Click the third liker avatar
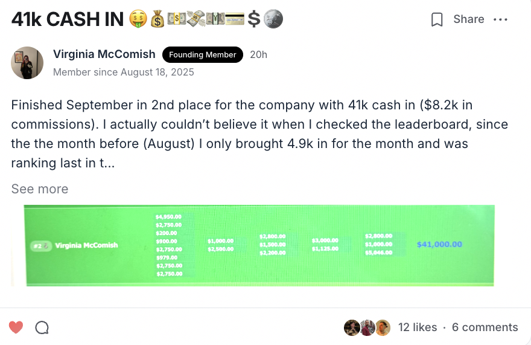 (383, 327)
